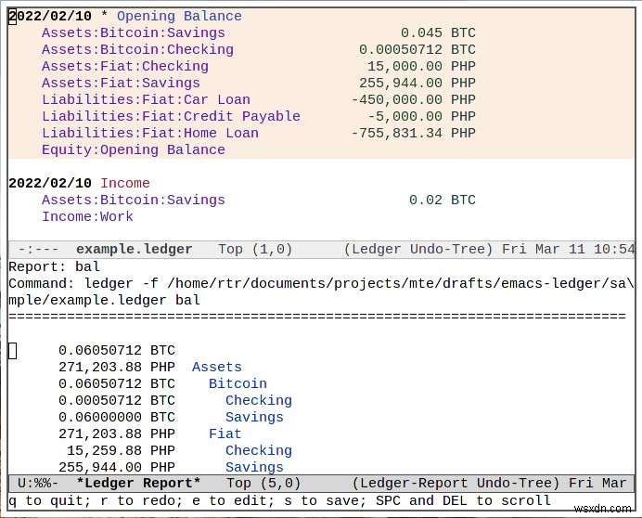Click the amount '255,944.00 PHP' in ledger file

[417, 84]
